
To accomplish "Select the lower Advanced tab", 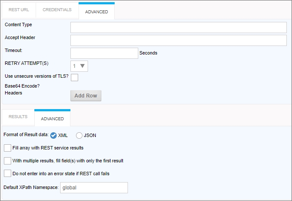I will tap(52, 119).
